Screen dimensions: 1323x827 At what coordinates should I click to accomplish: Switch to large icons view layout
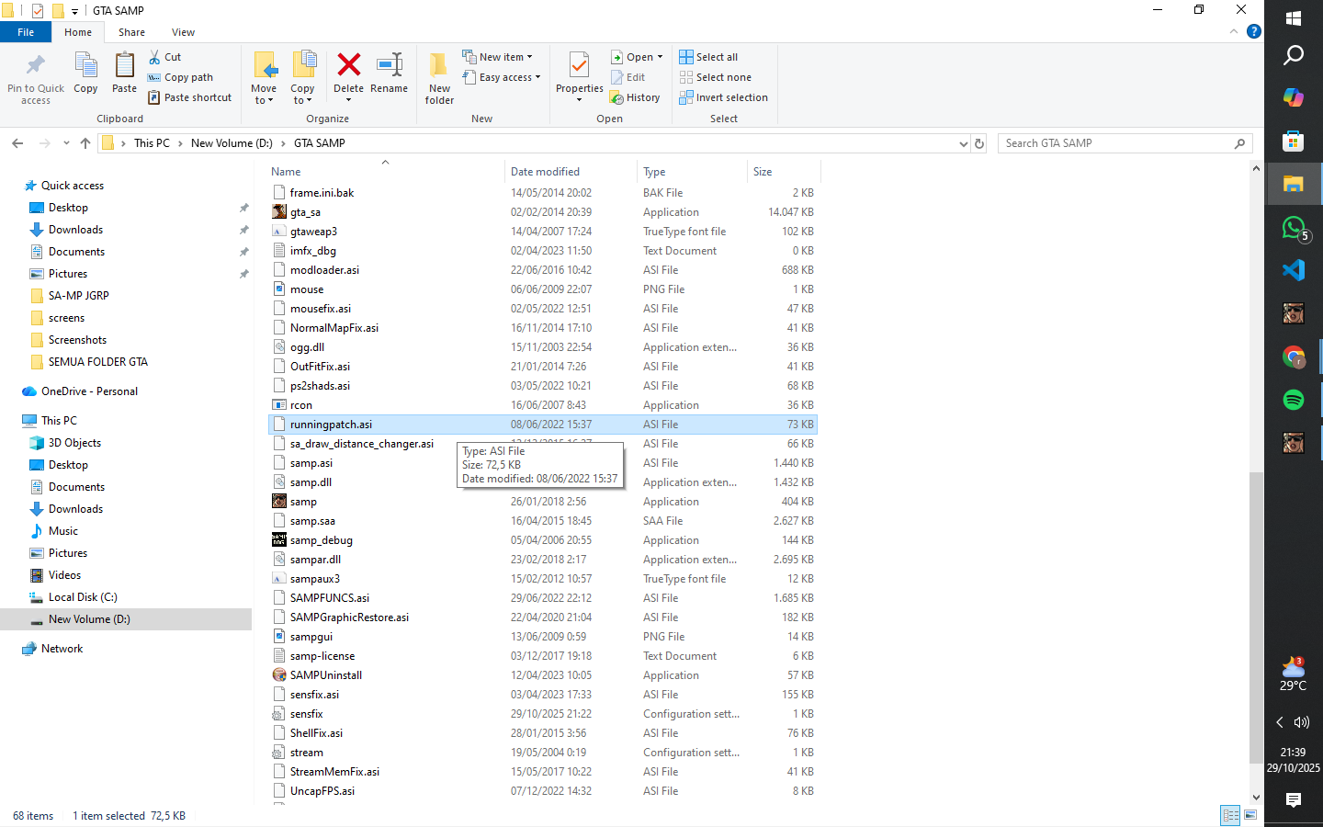(x=1250, y=815)
